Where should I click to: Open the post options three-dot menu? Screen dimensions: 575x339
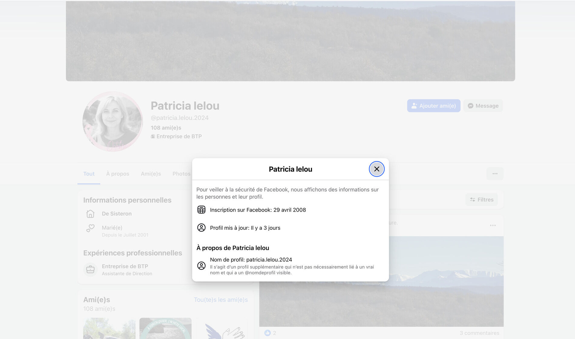point(493,225)
